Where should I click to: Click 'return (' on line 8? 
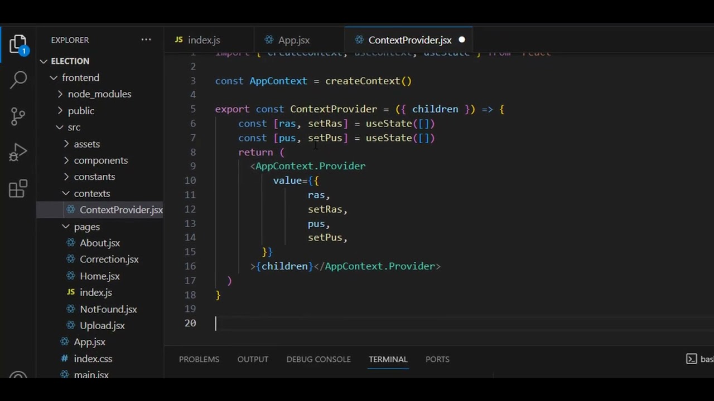pyautogui.click(x=262, y=152)
